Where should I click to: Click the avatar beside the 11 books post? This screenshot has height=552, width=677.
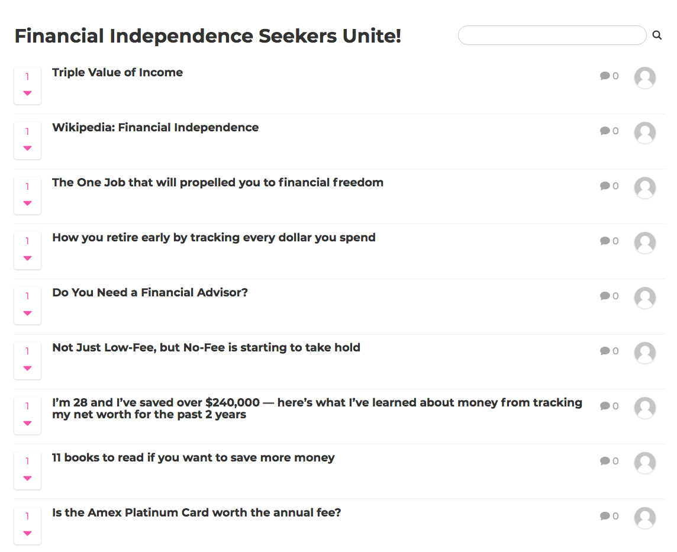(645, 463)
